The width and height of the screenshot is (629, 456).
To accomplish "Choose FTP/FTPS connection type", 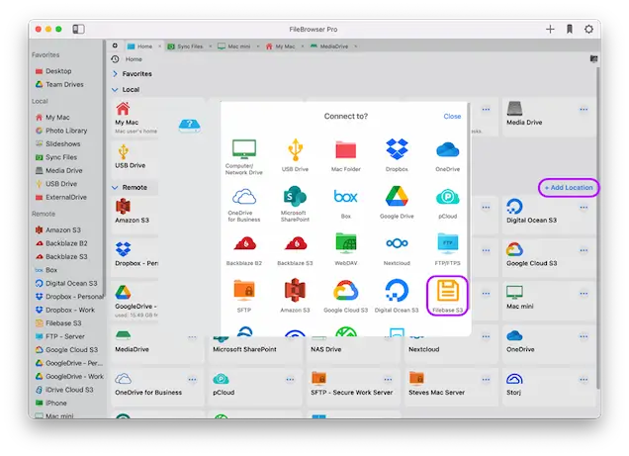I will (x=448, y=249).
